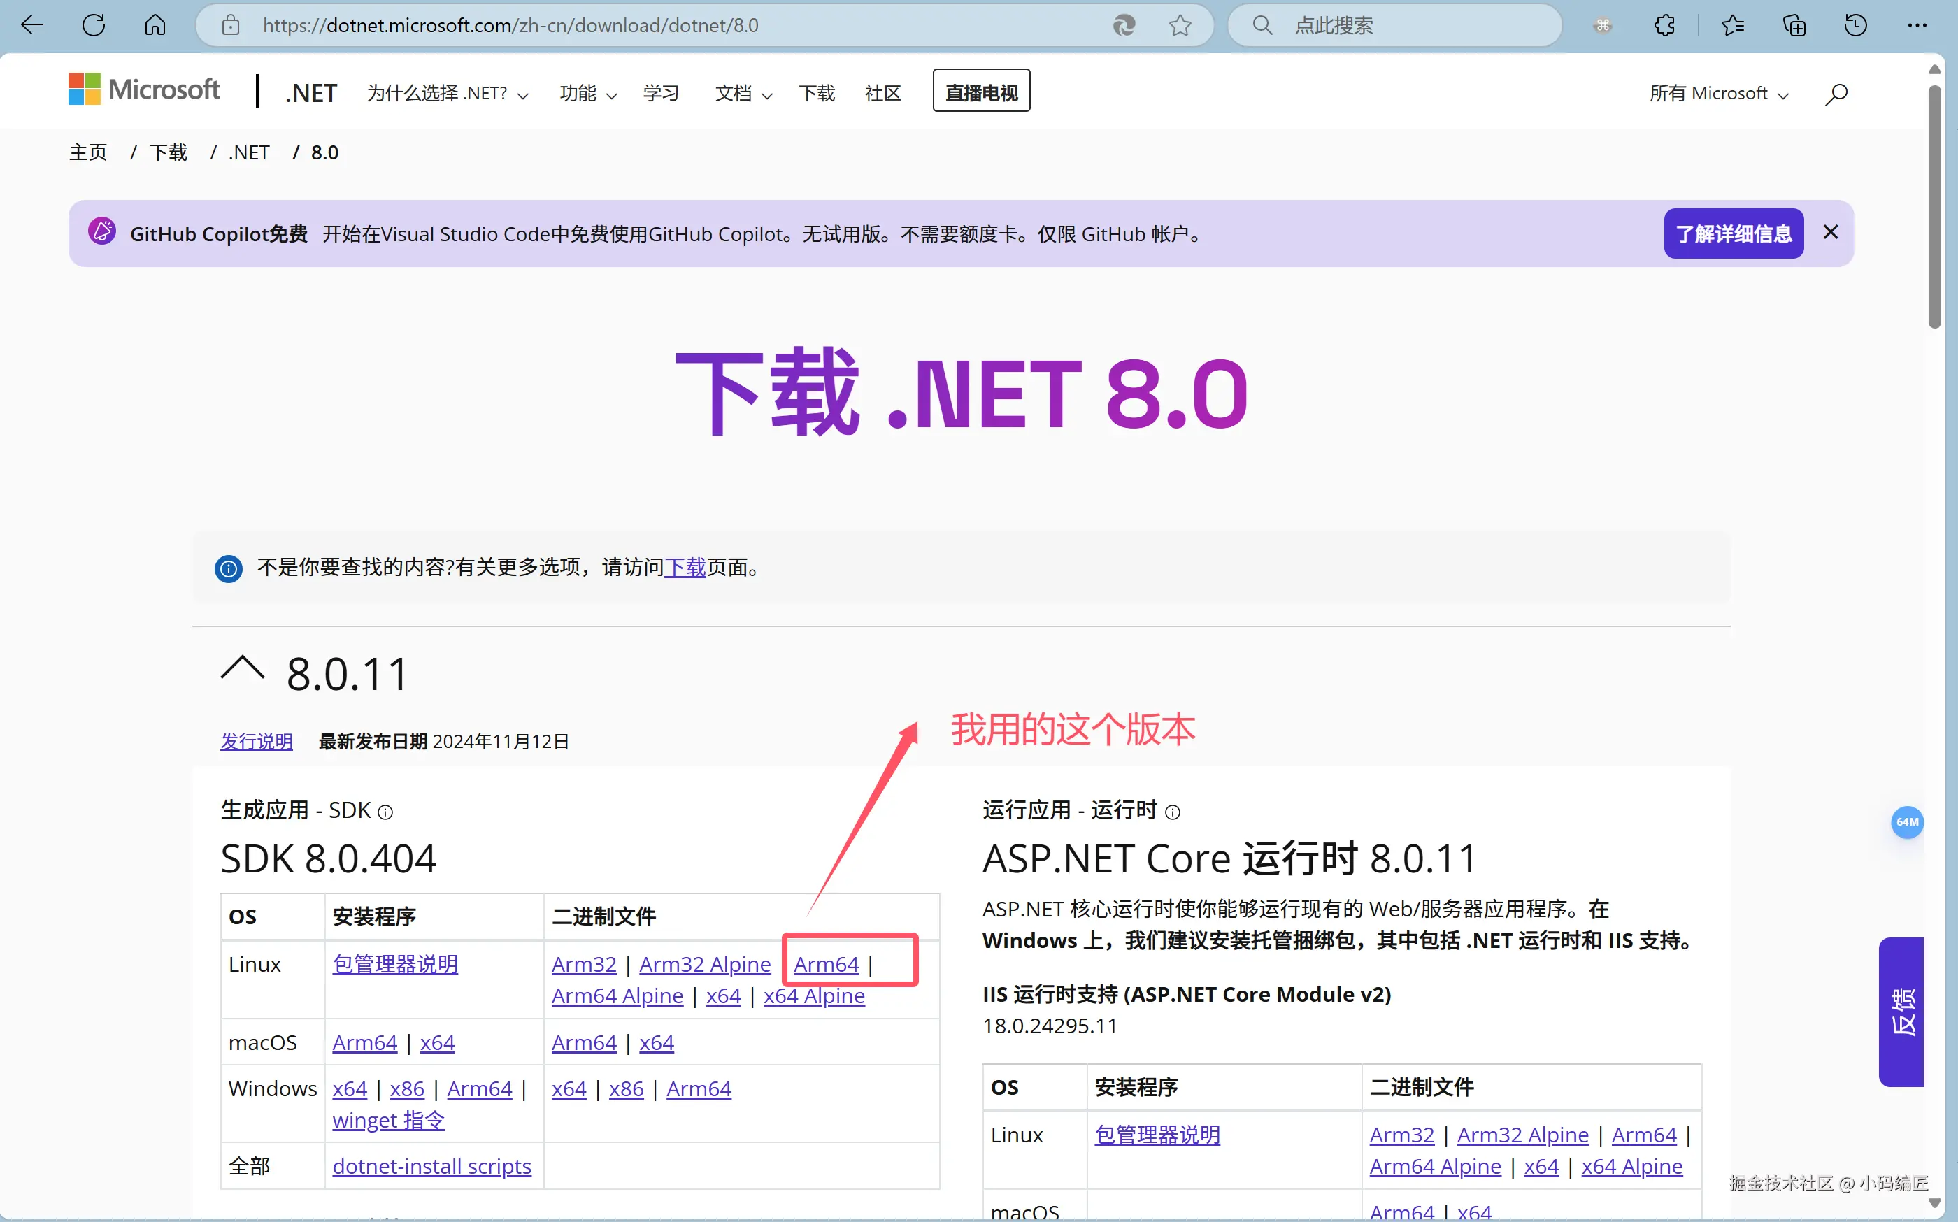
Task: Reload the page with refresh icon
Action: (94, 25)
